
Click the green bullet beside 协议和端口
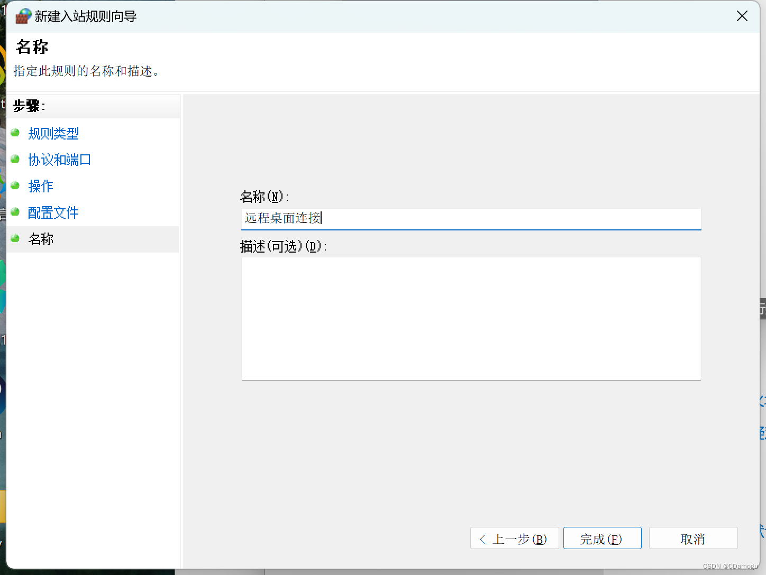point(15,159)
